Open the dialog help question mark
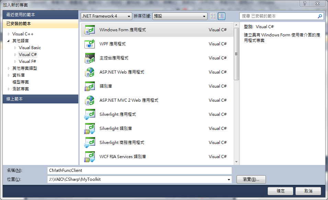The width and height of the screenshot is (328, 200). pyautogui.click(x=305, y=3)
